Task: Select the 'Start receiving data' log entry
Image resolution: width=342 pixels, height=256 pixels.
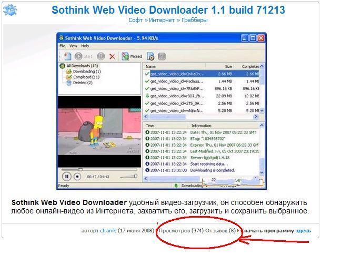Action: coord(202,164)
